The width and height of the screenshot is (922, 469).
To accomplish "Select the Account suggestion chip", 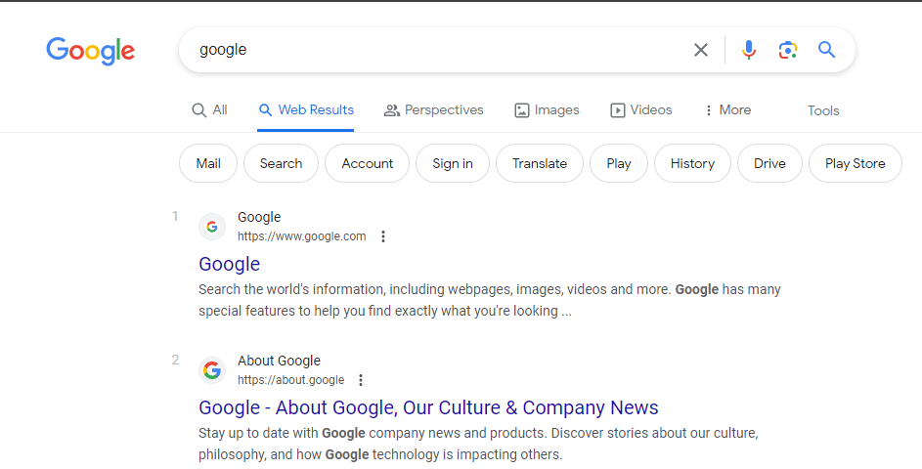I will pos(368,163).
